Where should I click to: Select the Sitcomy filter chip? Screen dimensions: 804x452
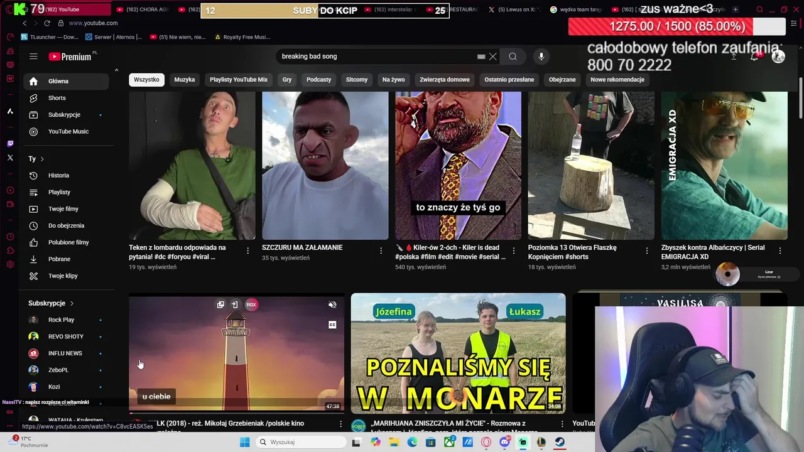click(357, 80)
